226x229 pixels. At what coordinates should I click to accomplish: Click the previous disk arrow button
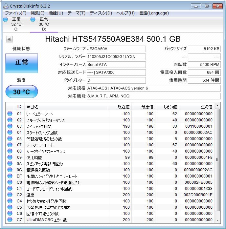click(x=9, y=39)
